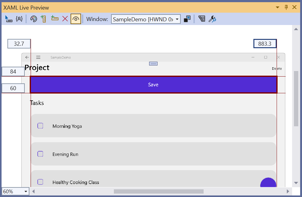
Task: Select the Healthy Cooking Class text
Action: 76,182
